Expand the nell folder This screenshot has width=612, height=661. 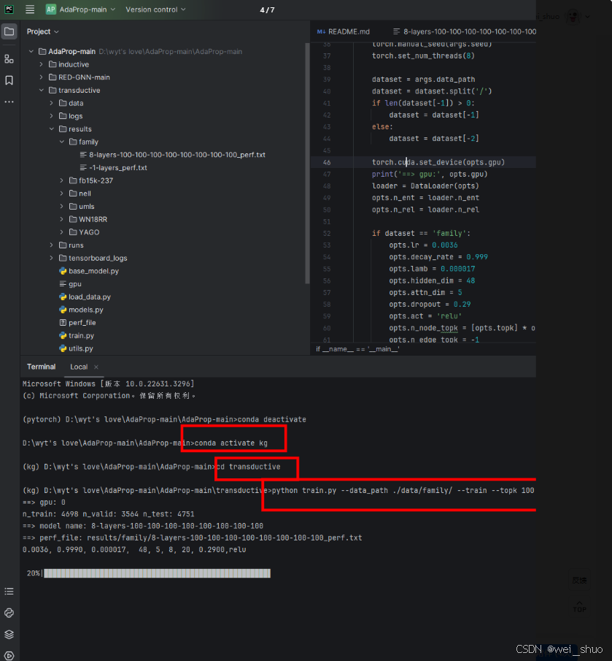click(x=61, y=194)
